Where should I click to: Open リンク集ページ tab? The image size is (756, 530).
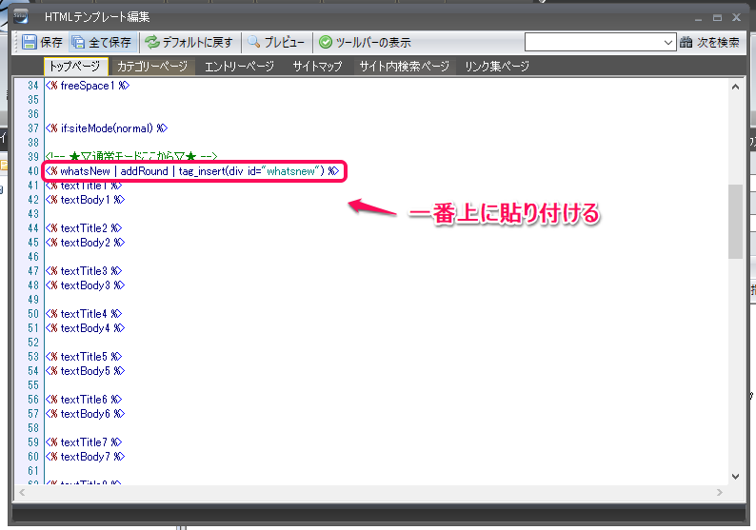pyautogui.click(x=496, y=67)
